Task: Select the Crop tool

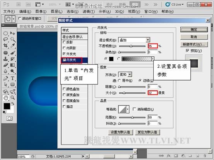Action: [x=5, y=45]
